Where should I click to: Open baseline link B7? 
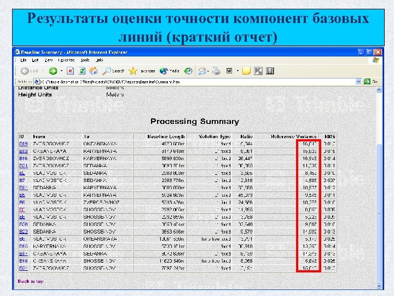pyautogui.click(x=22, y=180)
